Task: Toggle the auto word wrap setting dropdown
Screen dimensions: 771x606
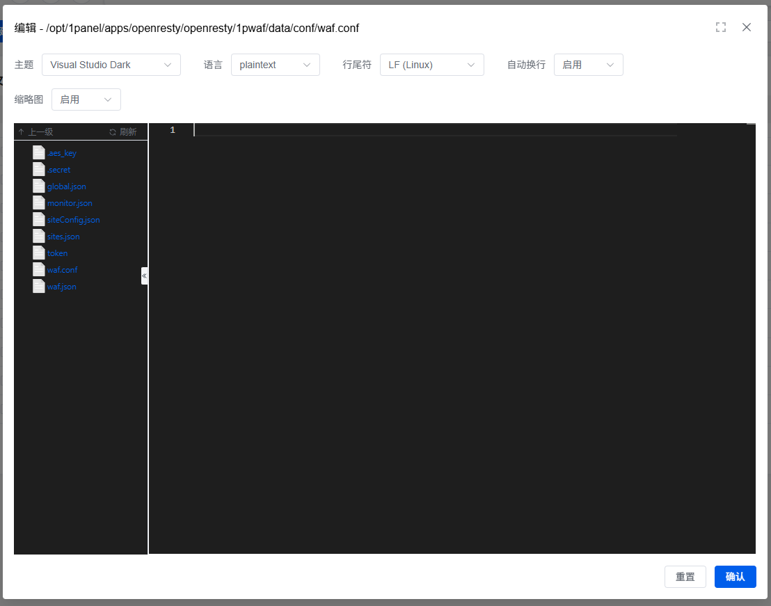Action: point(588,65)
